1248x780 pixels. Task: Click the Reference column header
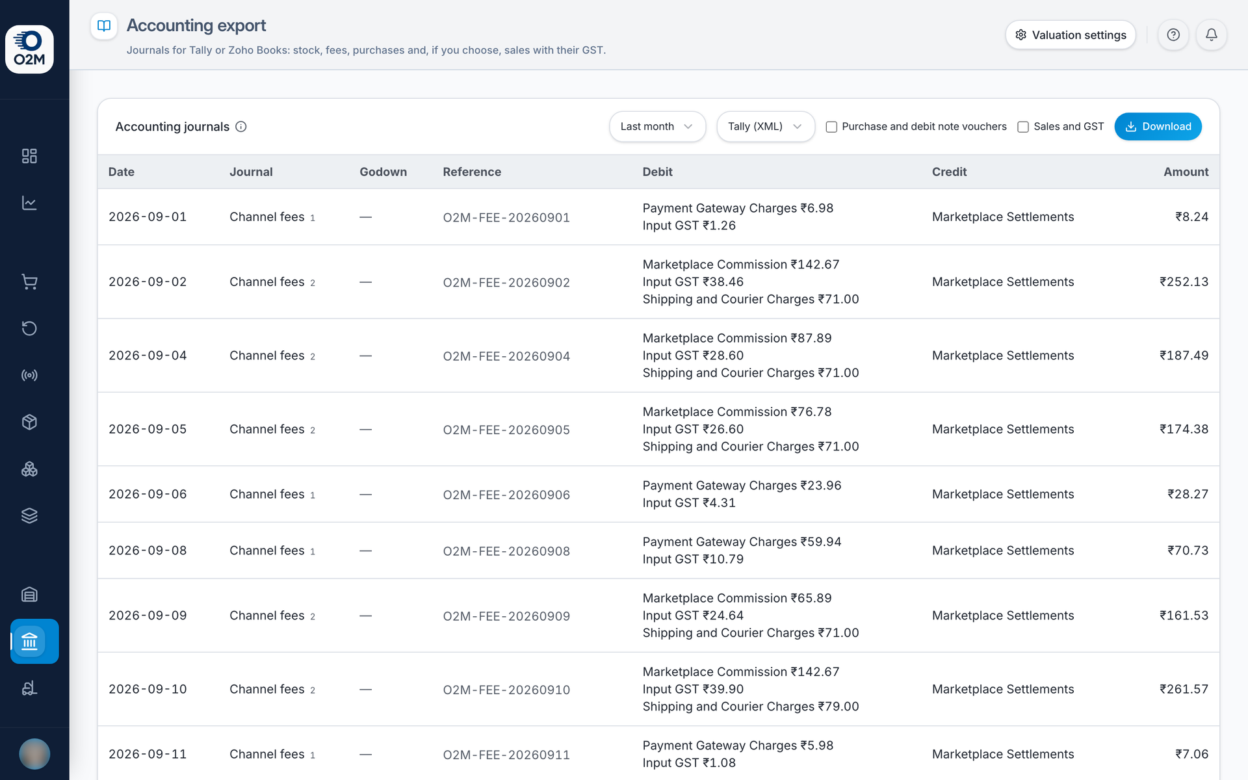point(472,172)
